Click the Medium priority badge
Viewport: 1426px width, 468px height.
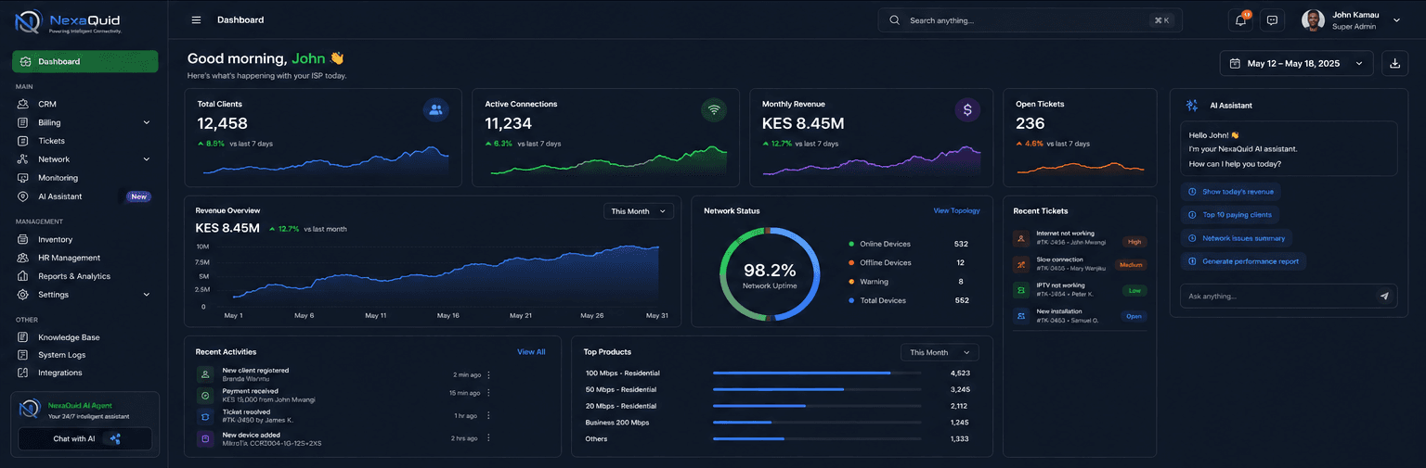point(1131,265)
